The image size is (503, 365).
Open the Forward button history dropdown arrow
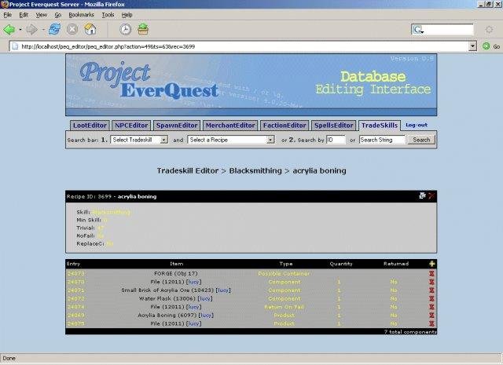43,30
